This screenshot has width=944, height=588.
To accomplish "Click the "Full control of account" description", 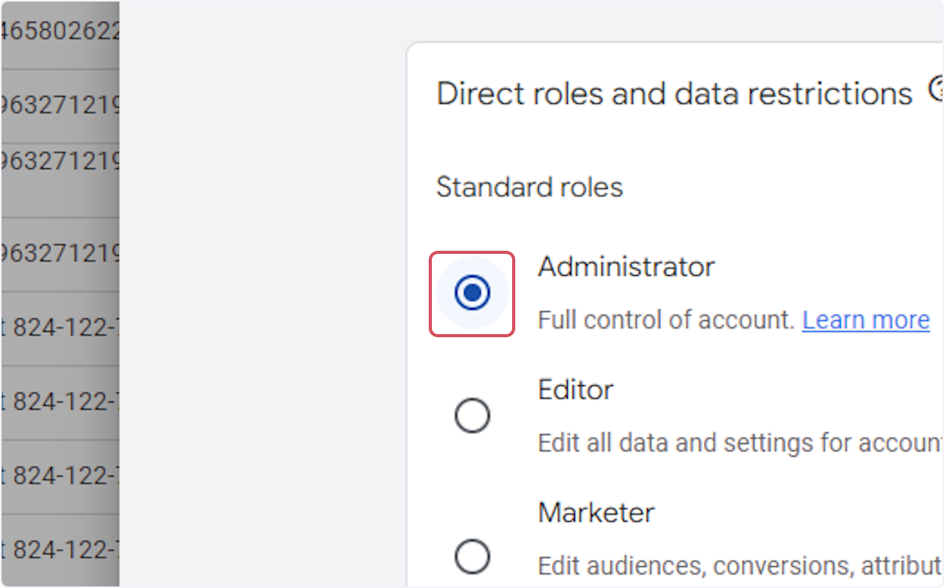I will pos(666,320).
